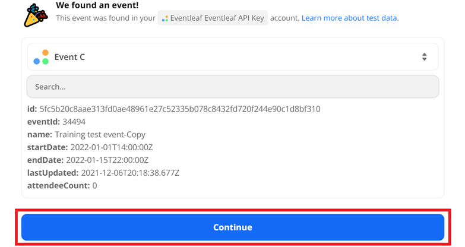Click the 'We found an event!' heading
Viewport: 465px width, 247px height.
point(97,5)
